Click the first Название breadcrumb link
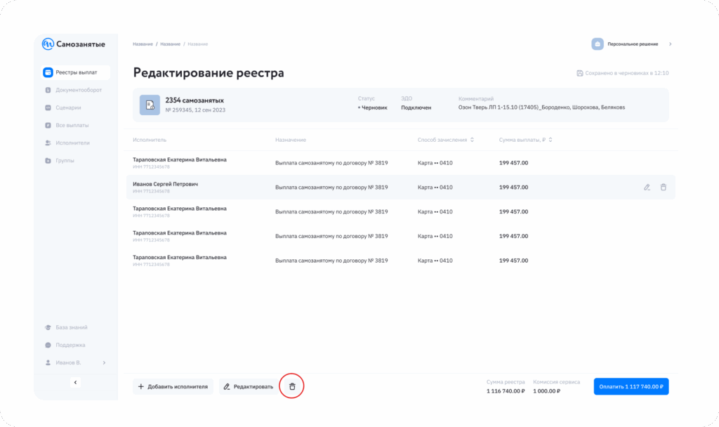Image resolution: width=719 pixels, height=427 pixels. point(143,44)
